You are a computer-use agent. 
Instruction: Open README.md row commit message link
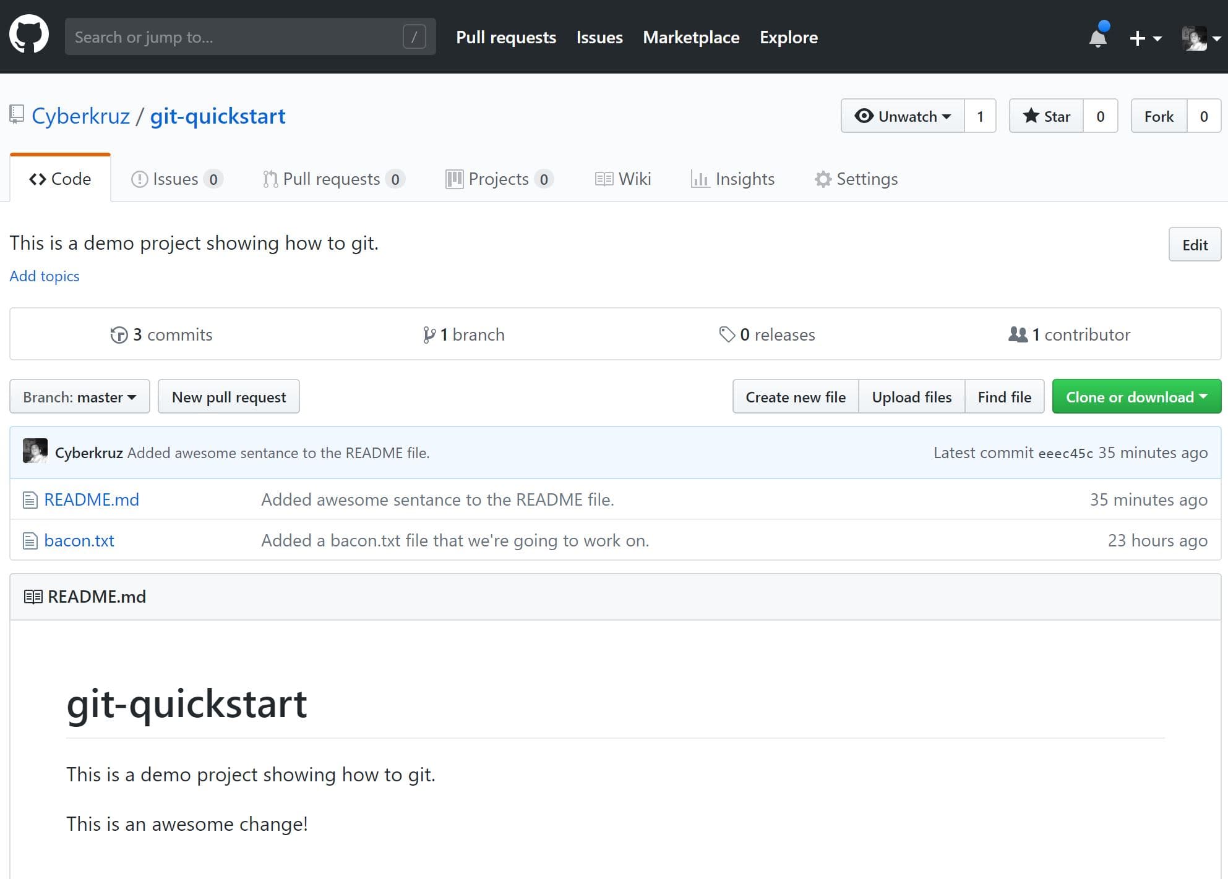click(437, 499)
